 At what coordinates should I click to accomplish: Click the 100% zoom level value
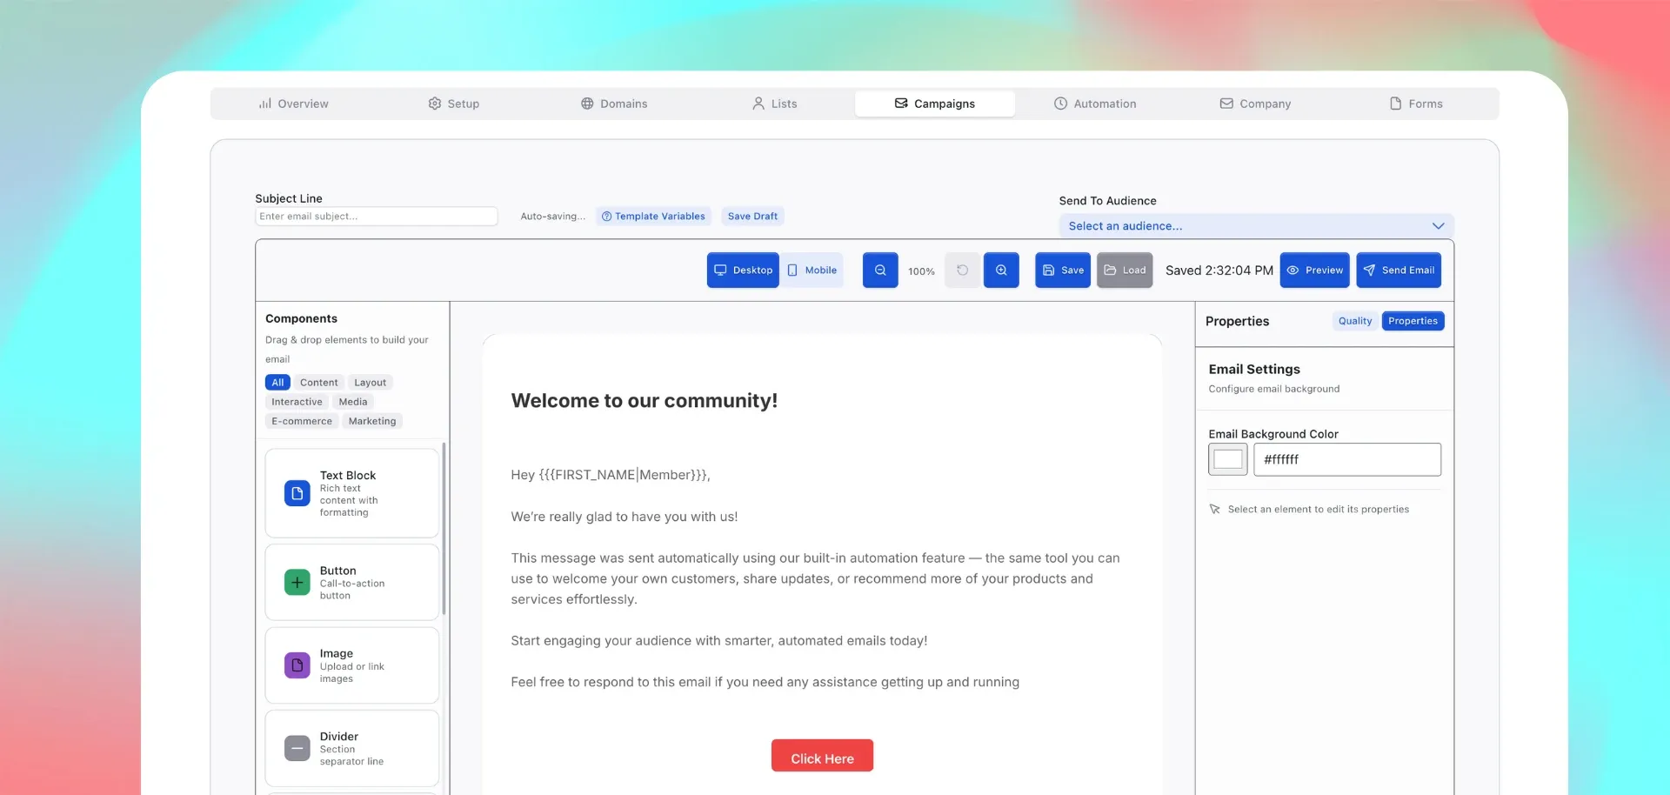point(921,271)
